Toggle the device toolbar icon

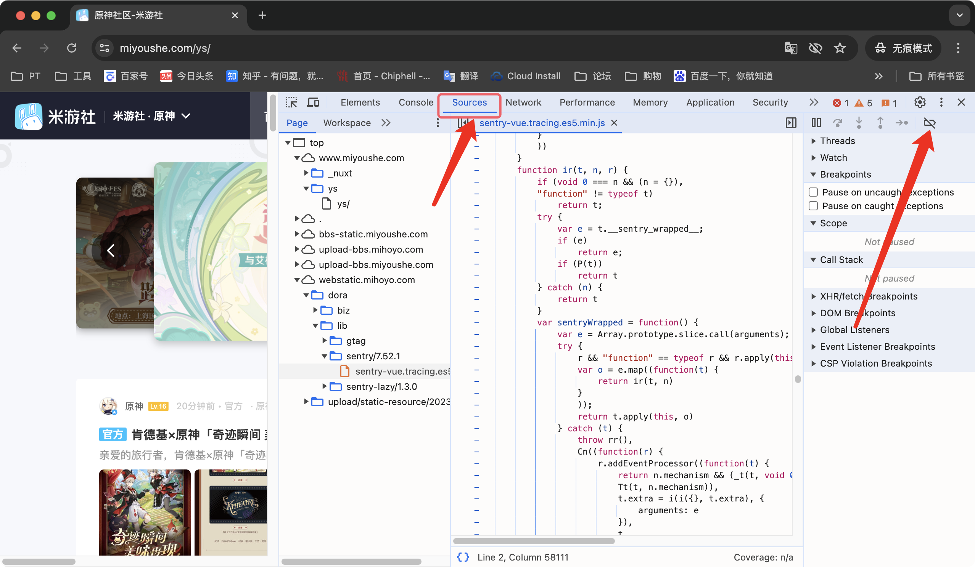[313, 103]
